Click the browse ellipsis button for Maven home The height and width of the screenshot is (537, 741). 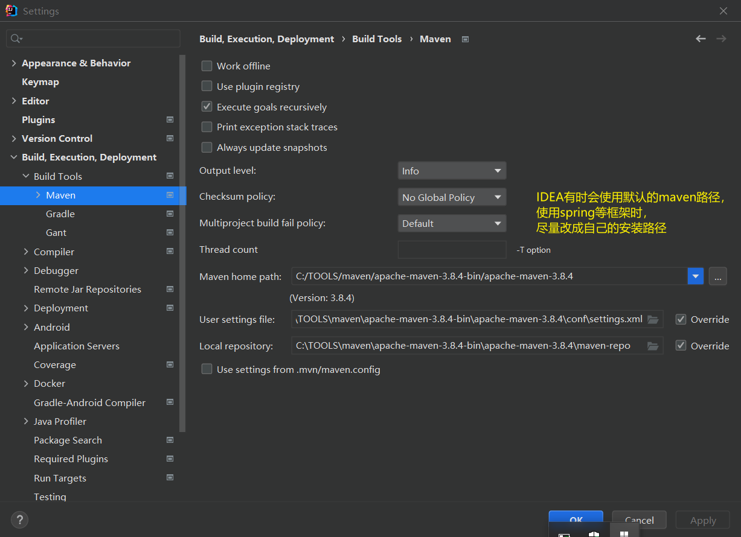(x=717, y=276)
